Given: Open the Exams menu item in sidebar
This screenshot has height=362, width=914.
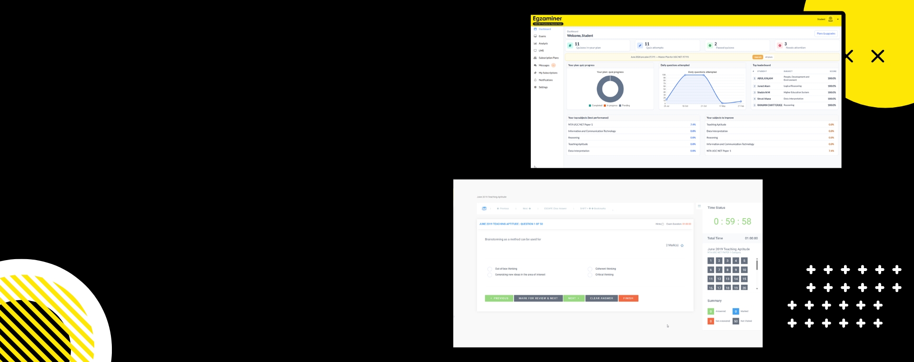Looking at the screenshot, I should pyautogui.click(x=542, y=36).
